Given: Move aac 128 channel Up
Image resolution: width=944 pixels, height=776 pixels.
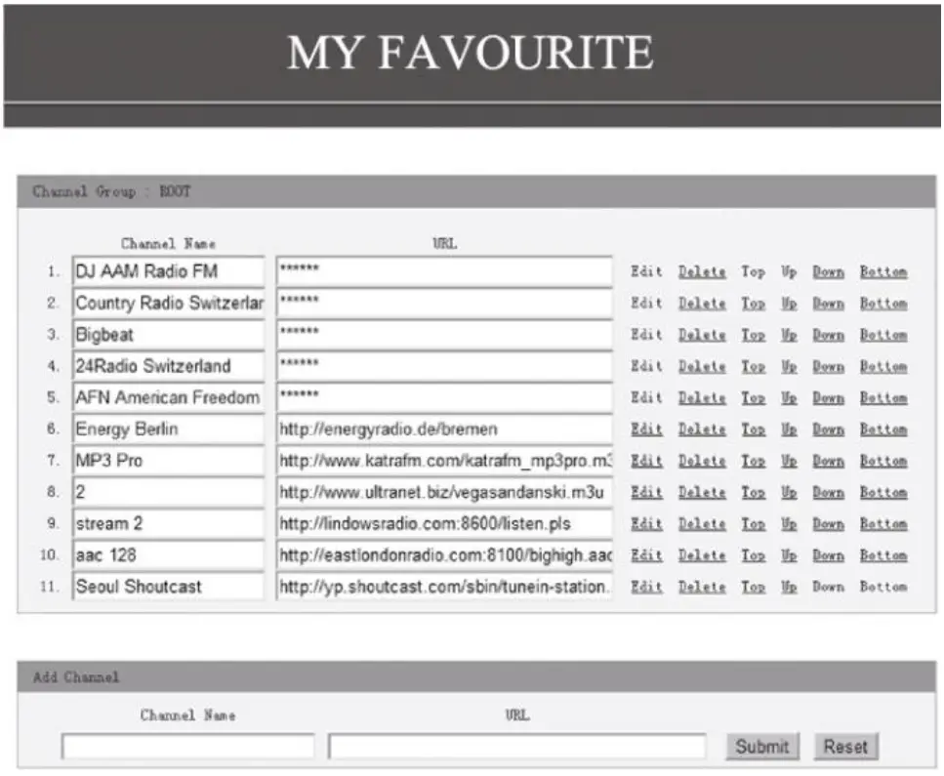Looking at the screenshot, I should click(789, 555).
